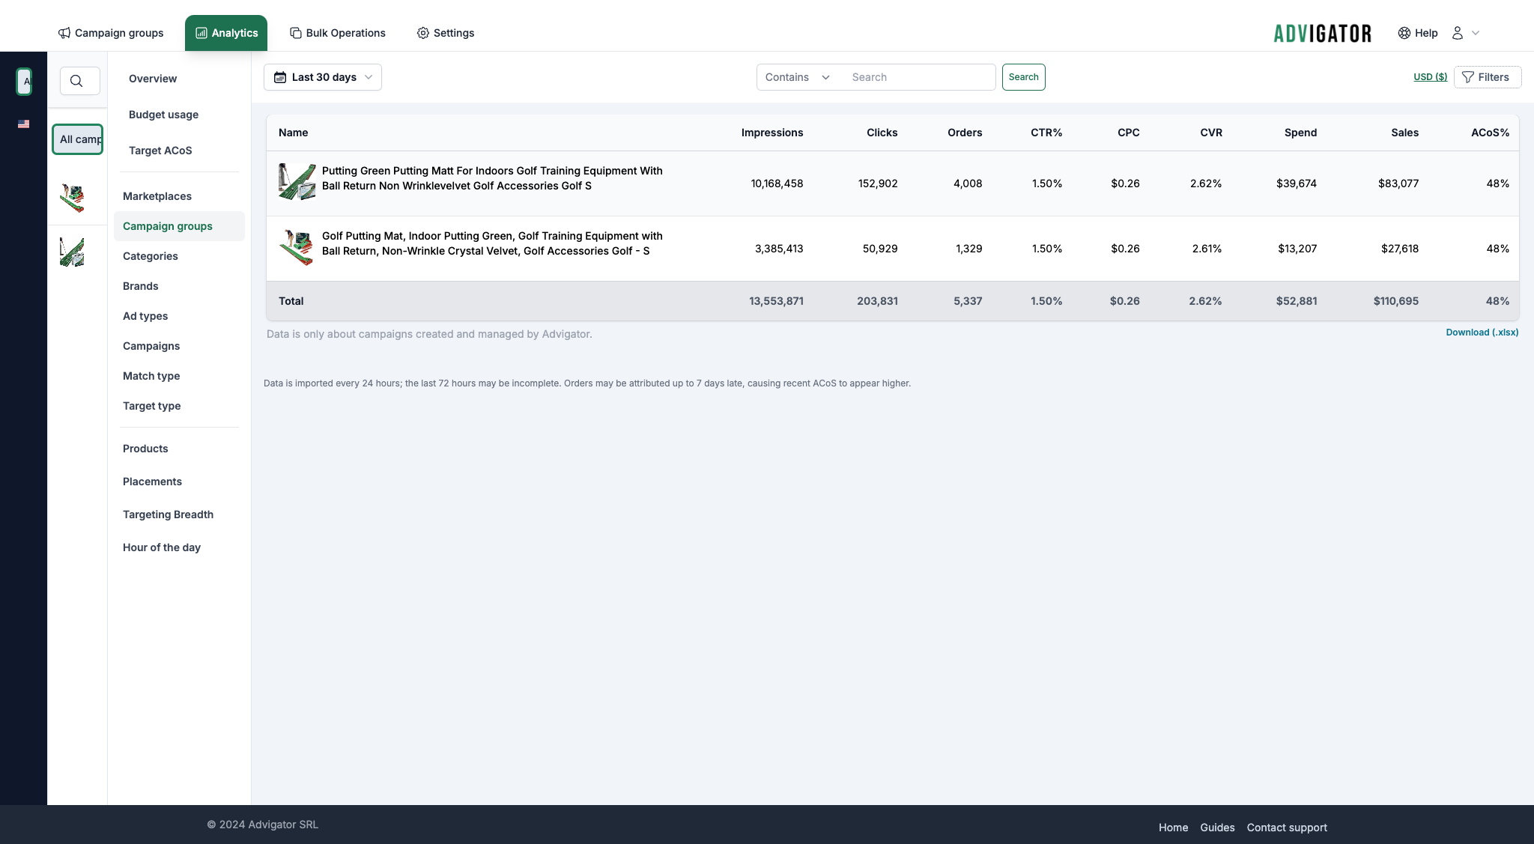Open the Golf Putting Mat, Indoor Putting Green group
This screenshot has width=1534, height=844.
492,243
